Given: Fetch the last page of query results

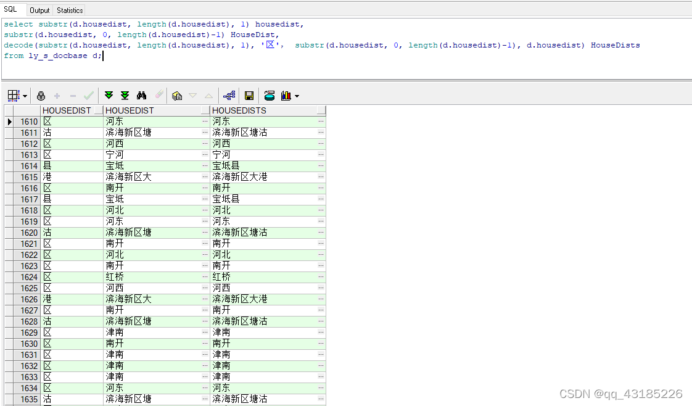Looking at the screenshot, I should [x=125, y=96].
